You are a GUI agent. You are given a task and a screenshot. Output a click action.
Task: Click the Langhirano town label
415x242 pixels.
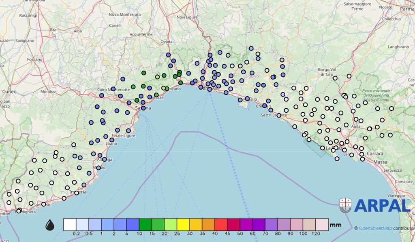click(x=398, y=47)
